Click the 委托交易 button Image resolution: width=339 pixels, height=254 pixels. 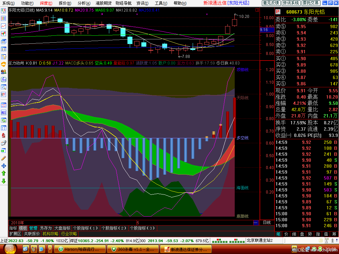click(x=311, y=3)
